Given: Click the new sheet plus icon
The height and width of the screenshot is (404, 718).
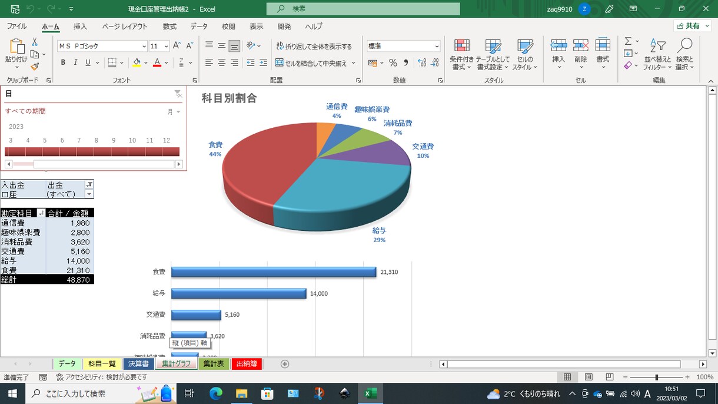Looking at the screenshot, I should click(x=285, y=364).
